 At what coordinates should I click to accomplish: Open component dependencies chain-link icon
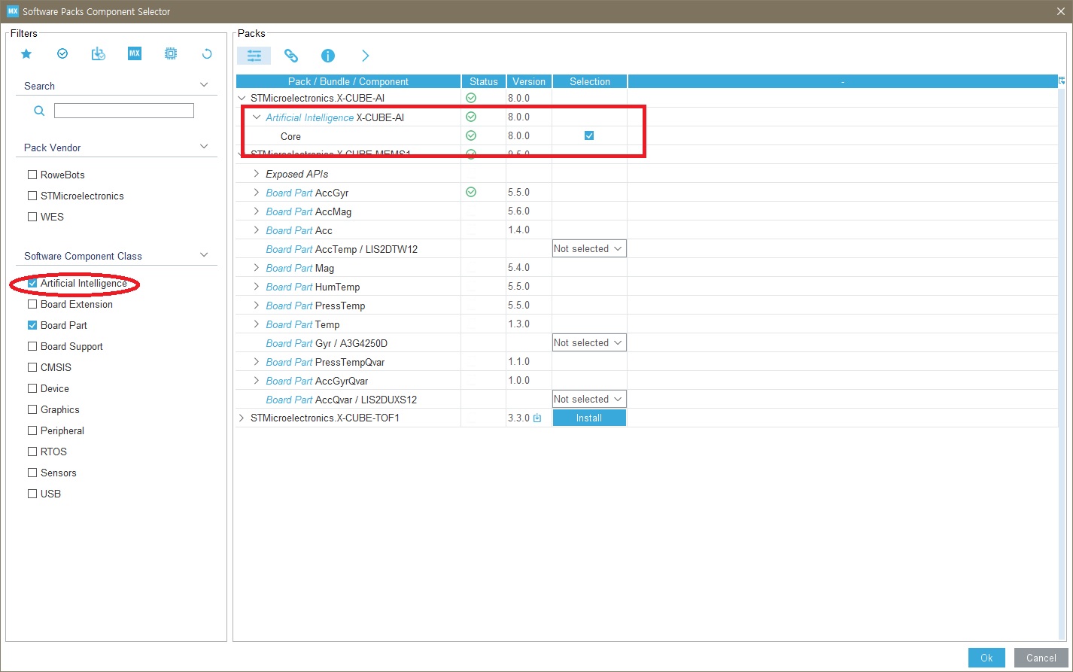[x=291, y=56]
